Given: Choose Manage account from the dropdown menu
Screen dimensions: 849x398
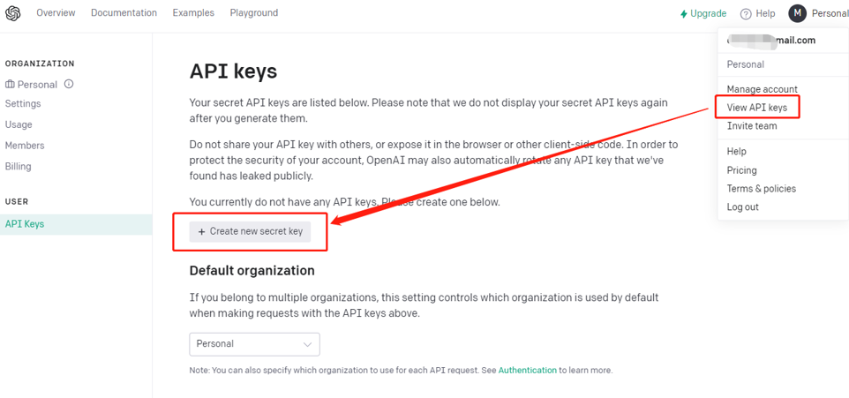Looking at the screenshot, I should [x=762, y=89].
